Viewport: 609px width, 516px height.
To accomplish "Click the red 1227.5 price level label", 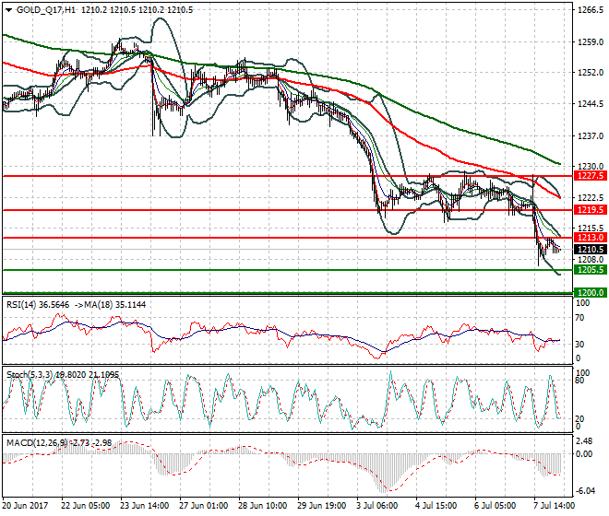I will click(x=590, y=176).
